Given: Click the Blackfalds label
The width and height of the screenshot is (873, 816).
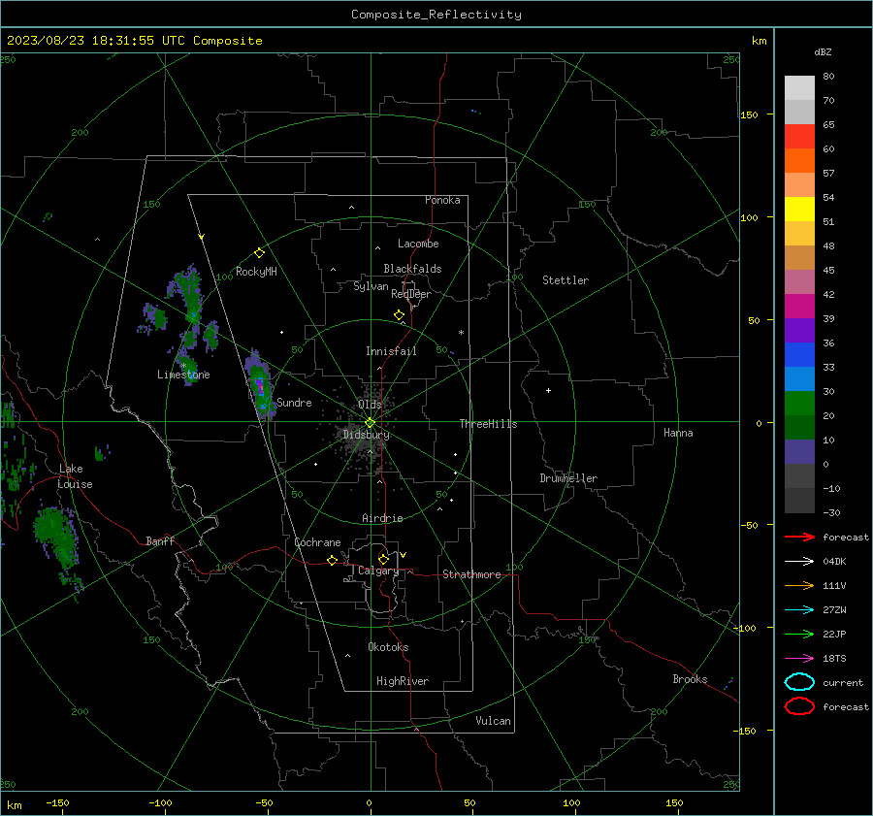Looking at the screenshot, I should pyautogui.click(x=412, y=269).
